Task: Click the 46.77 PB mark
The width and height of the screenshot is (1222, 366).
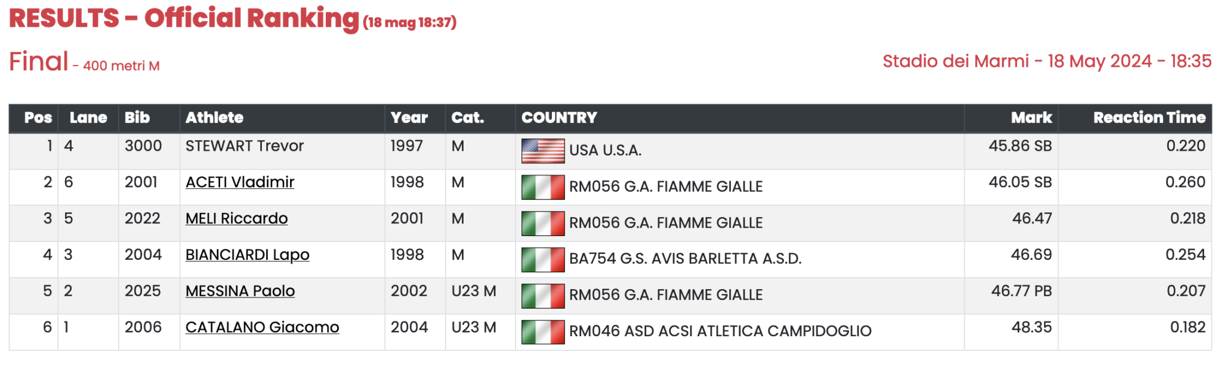Action: point(1021,291)
